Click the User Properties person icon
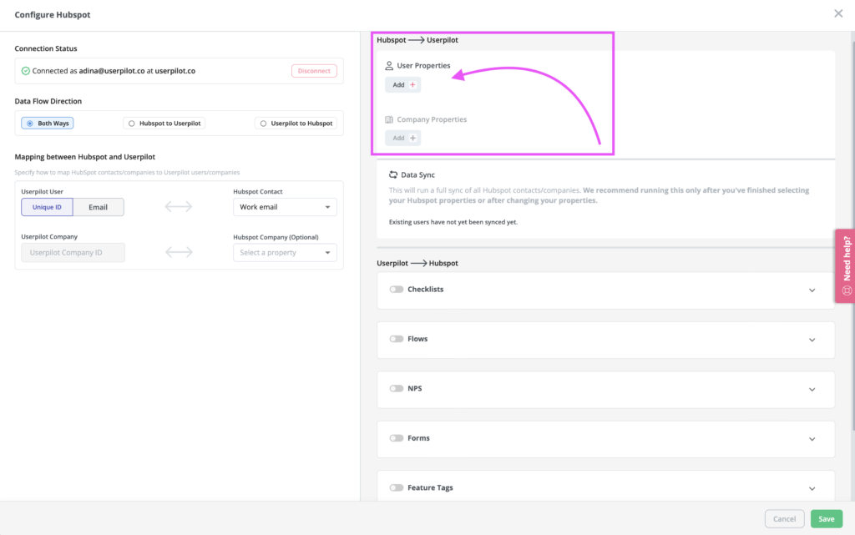Viewport: 855px width, 535px height. 389,65
